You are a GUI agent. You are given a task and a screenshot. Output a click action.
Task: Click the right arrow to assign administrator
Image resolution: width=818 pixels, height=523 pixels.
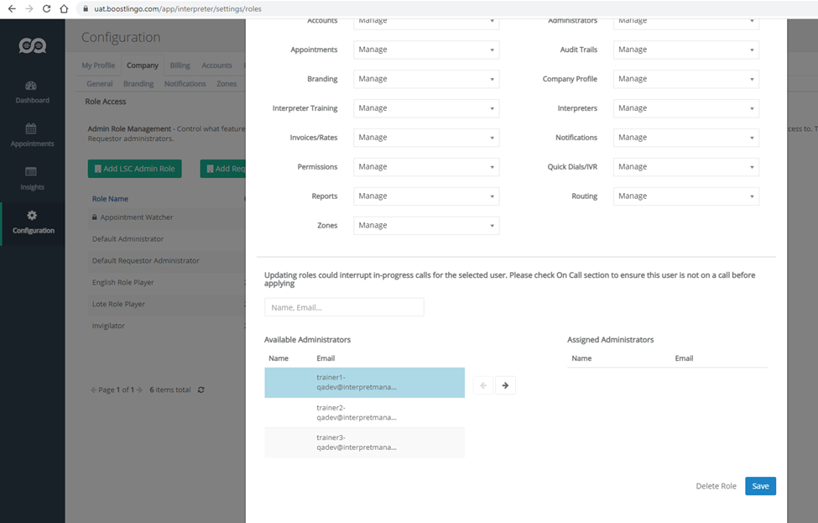[505, 385]
